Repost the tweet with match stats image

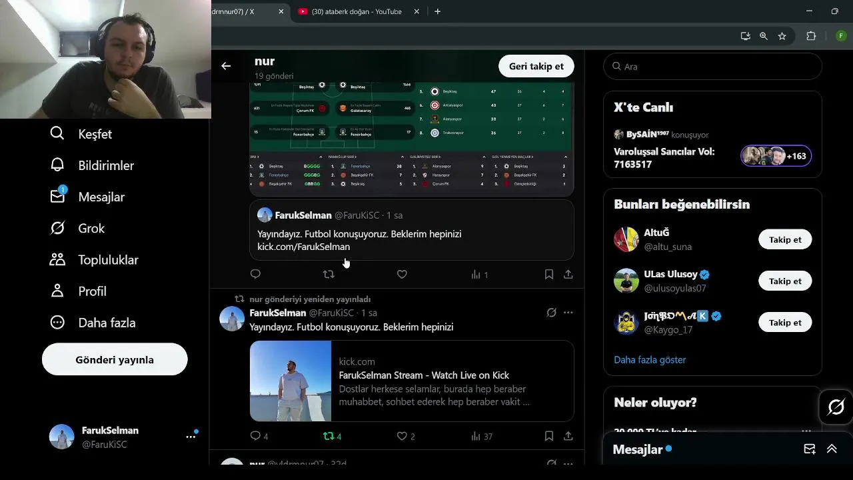pyautogui.click(x=329, y=274)
